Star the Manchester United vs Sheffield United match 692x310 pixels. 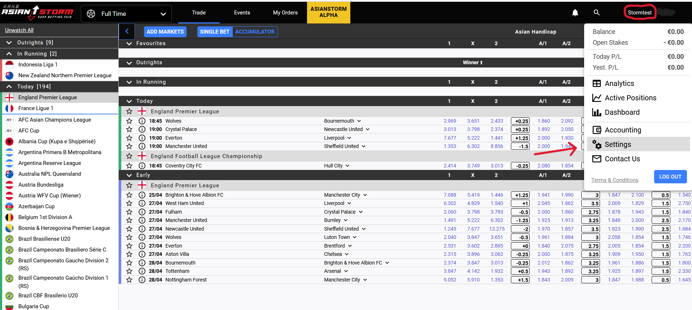pyautogui.click(x=129, y=146)
